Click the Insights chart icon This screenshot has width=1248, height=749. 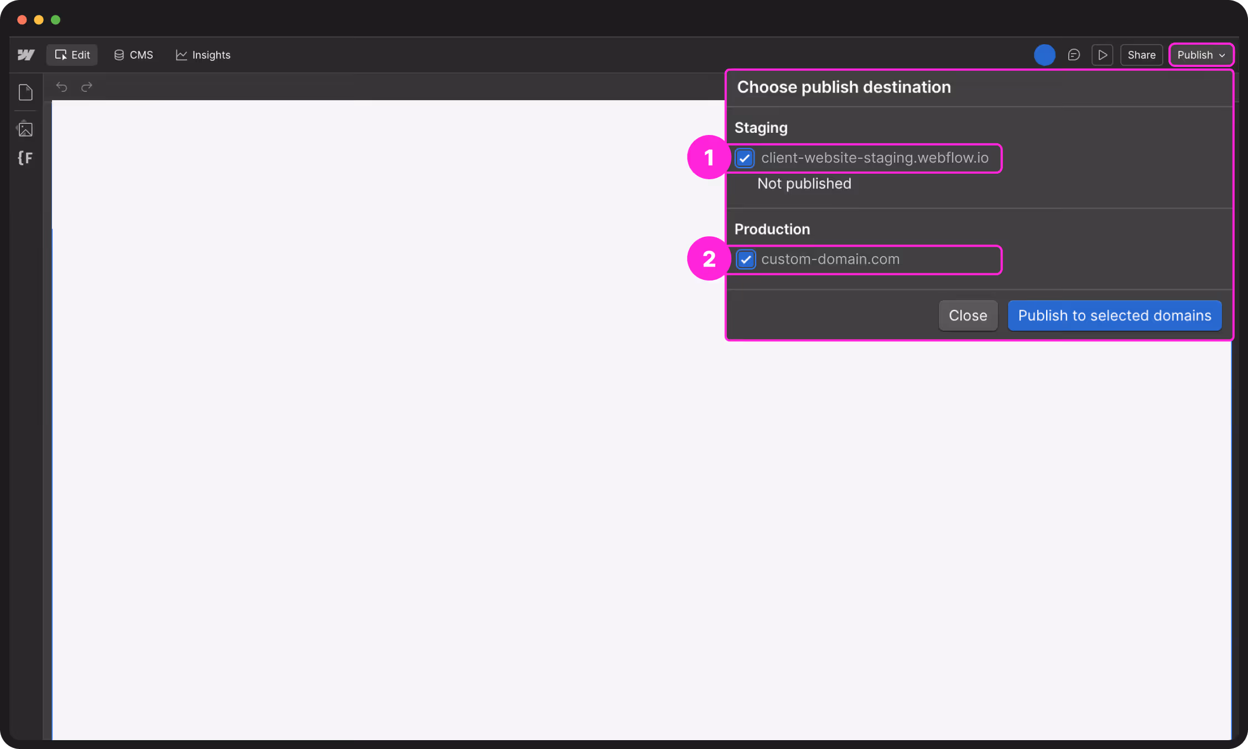(x=181, y=55)
